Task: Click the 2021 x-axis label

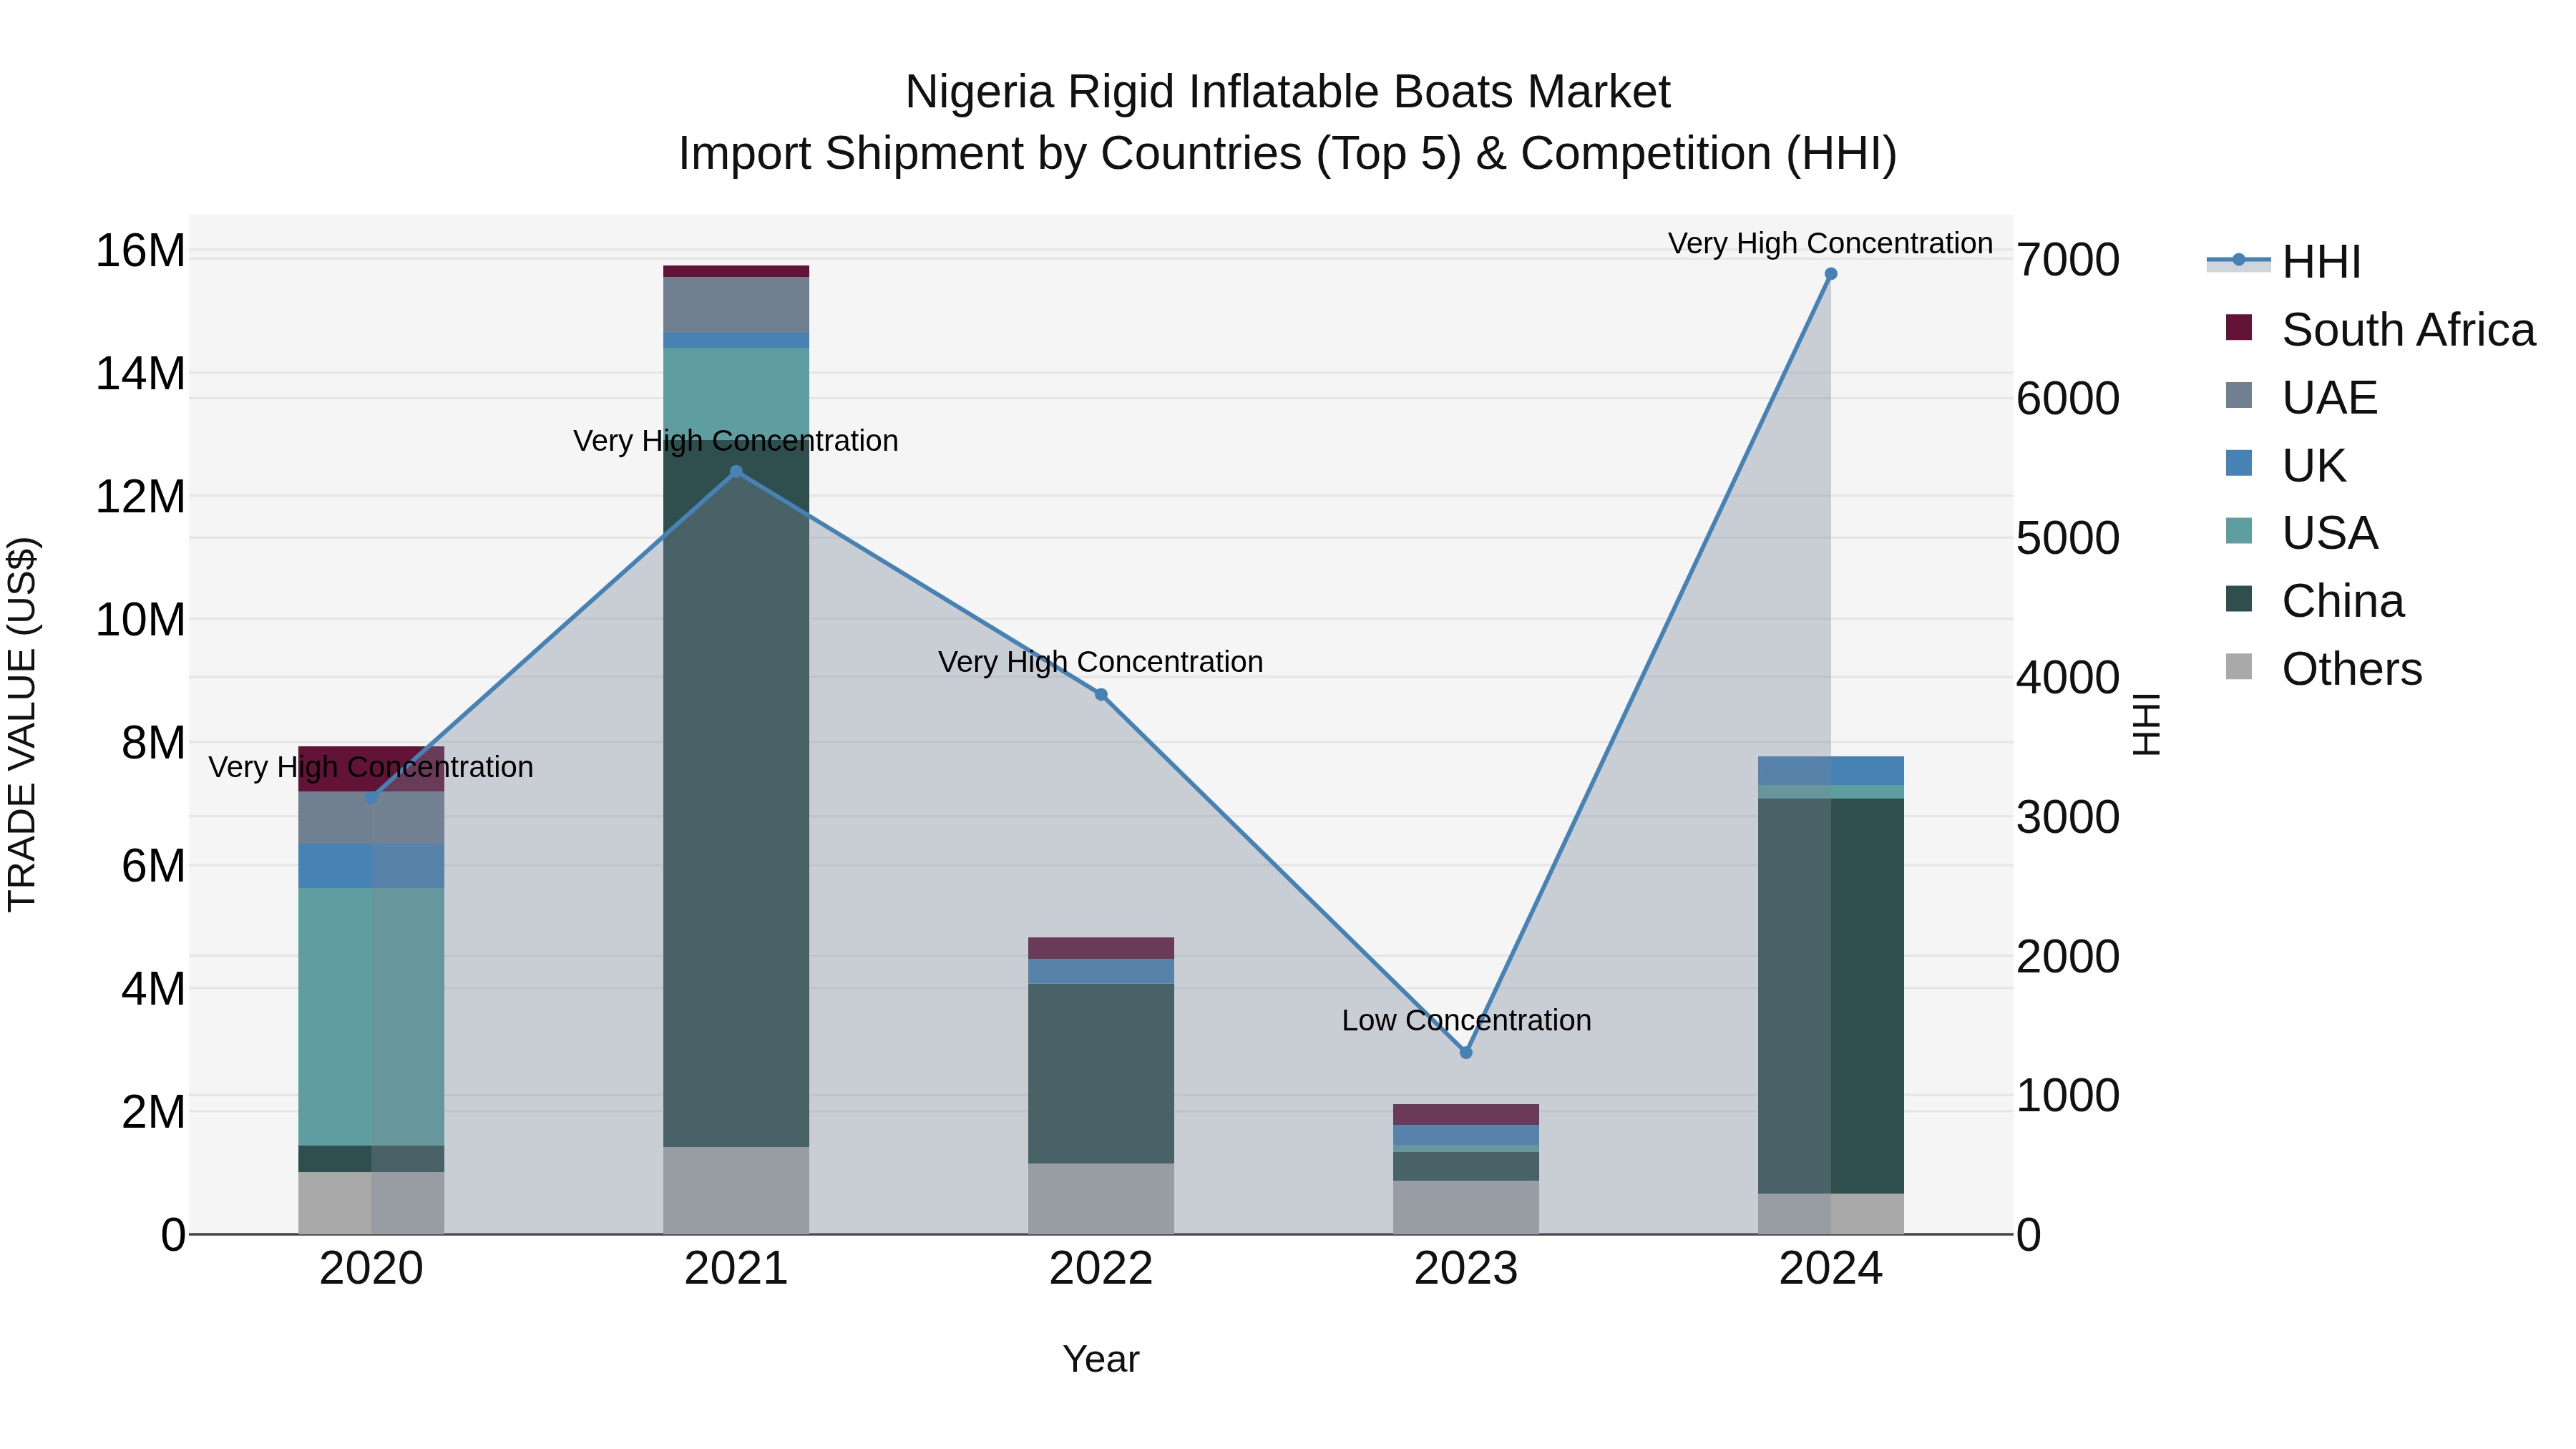Action: click(x=736, y=1269)
